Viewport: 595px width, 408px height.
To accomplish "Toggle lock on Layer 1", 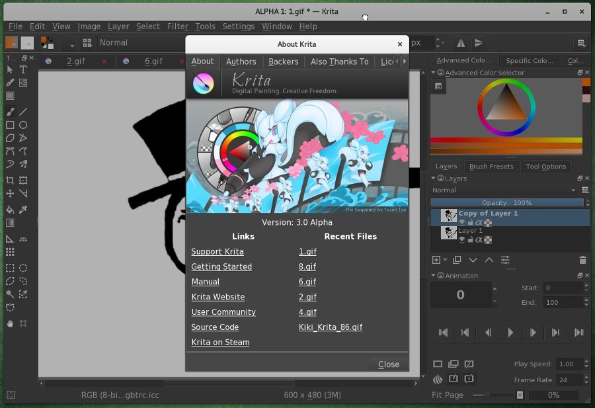I will click(470, 239).
